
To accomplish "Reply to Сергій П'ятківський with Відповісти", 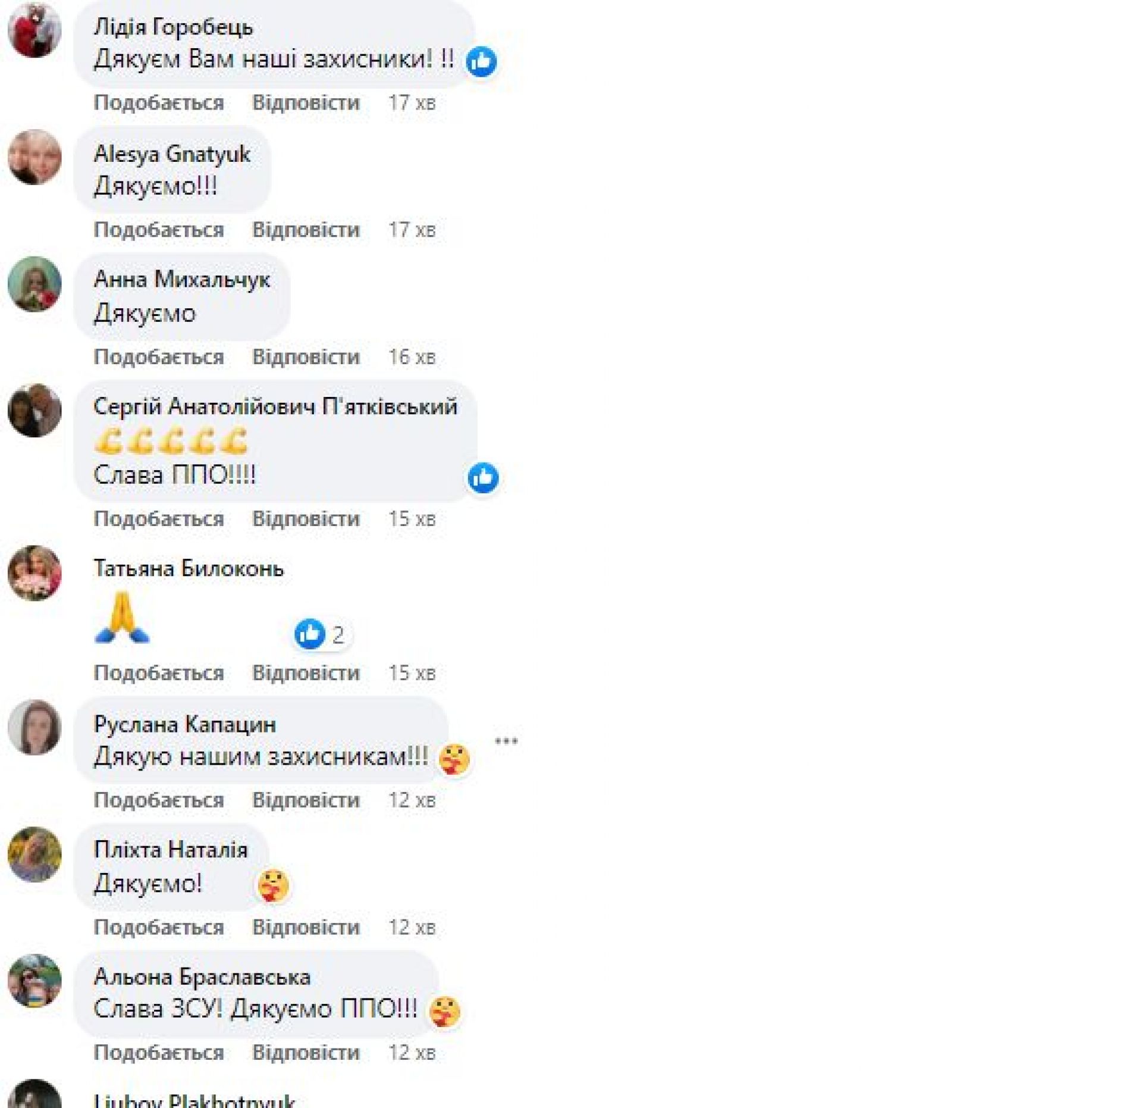I will click(x=306, y=519).
